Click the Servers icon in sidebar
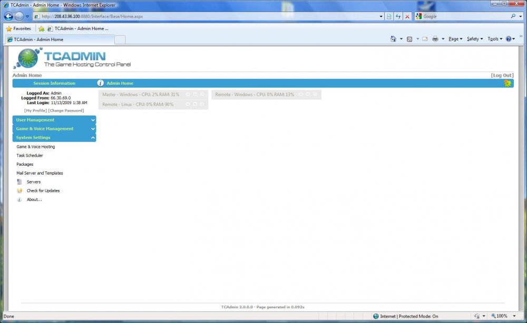527x323 pixels. pos(19,182)
